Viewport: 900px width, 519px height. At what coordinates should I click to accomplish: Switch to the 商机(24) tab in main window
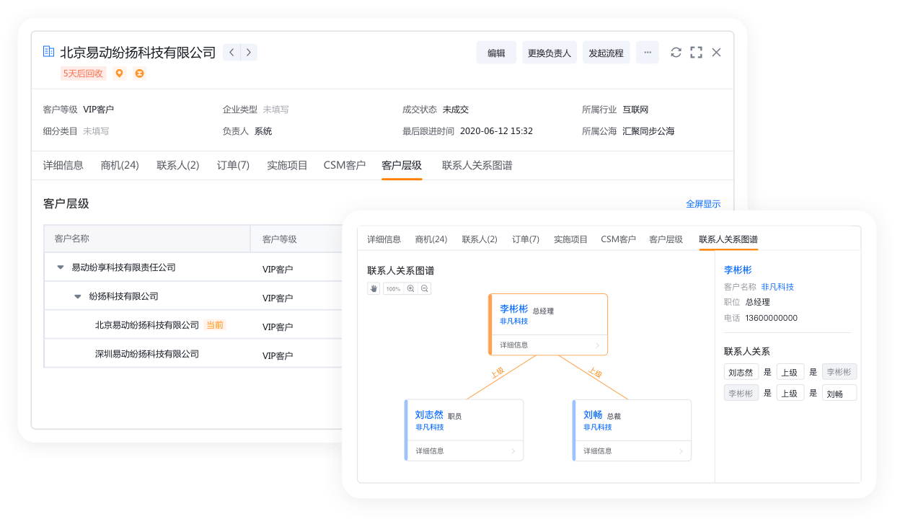click(120, 165)
